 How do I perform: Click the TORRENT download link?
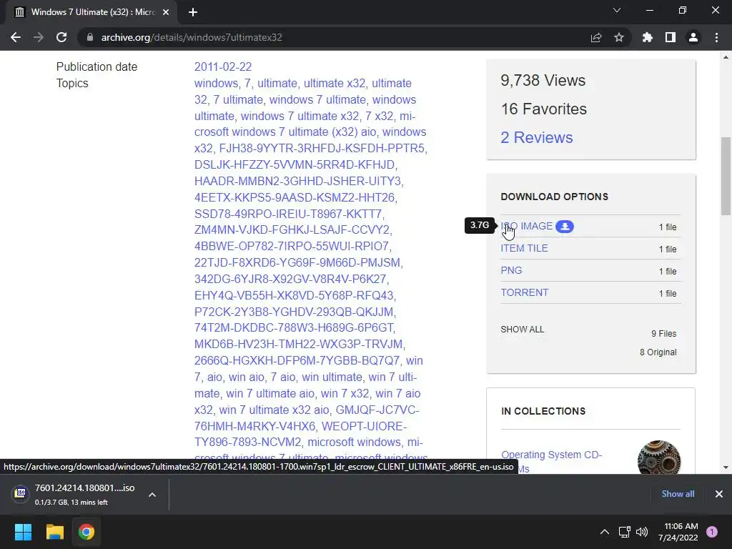click(525, 292)
